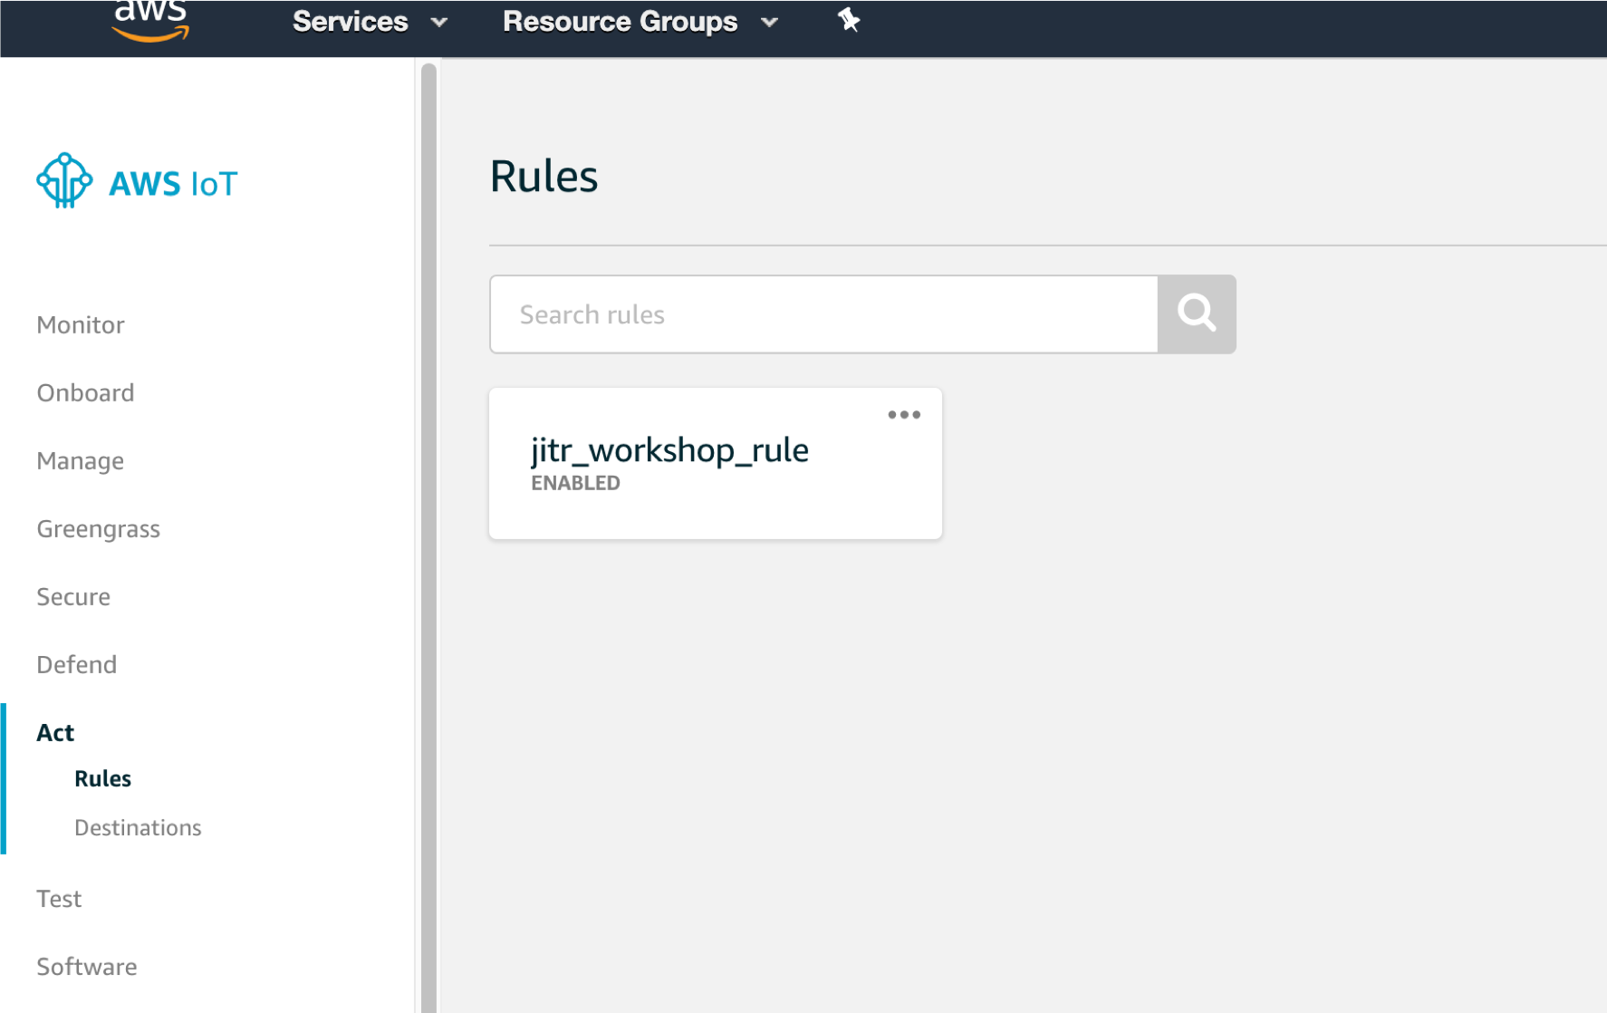Expand the Manage section
This screenshot has width=1607, height=1013.
(x=81, y=461)
